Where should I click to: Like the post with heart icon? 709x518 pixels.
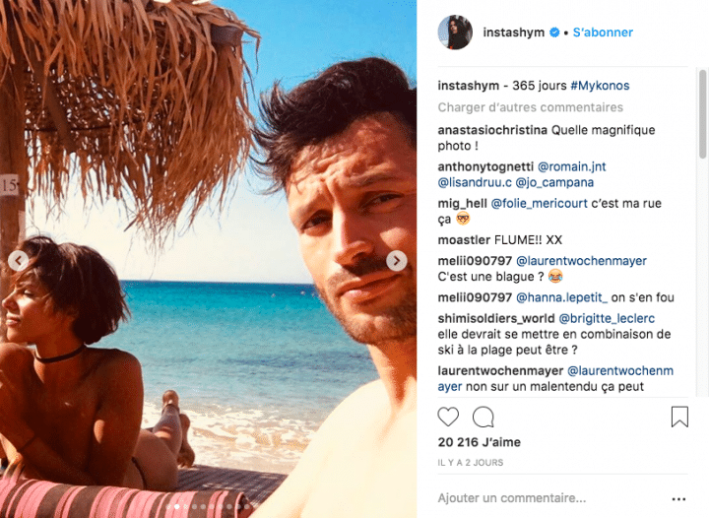448,417
